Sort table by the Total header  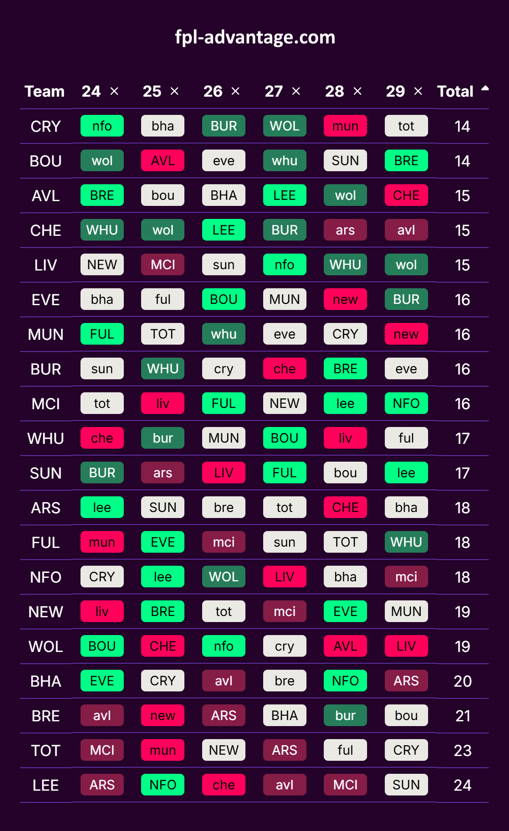coord(455,91)
